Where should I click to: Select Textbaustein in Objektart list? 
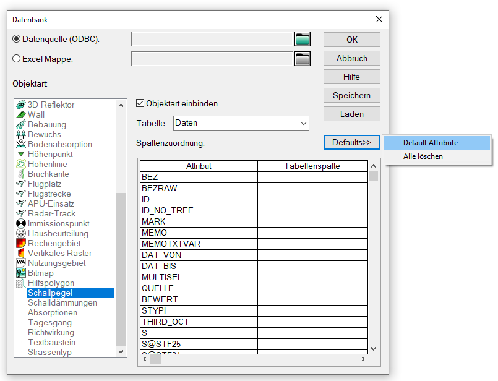point(52,342)
